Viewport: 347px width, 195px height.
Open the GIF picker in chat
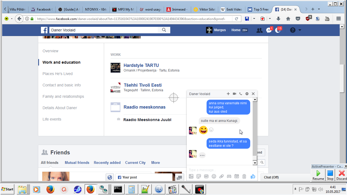[x=206, y=176]
